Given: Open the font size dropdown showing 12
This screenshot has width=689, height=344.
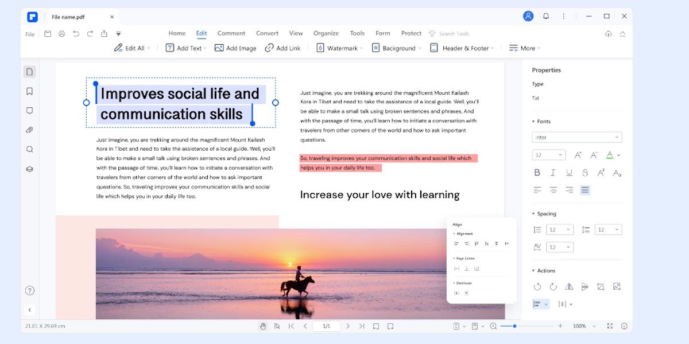Looking at the screenshot, I should [548, 155].
